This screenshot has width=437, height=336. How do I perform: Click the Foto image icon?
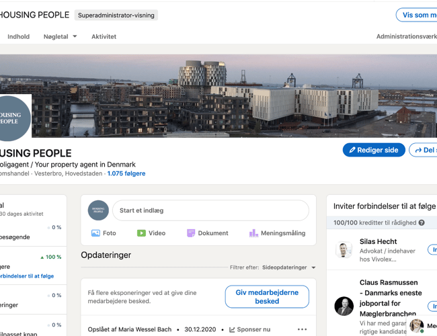(95, 233)
